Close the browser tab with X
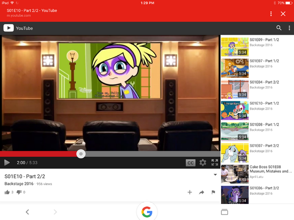Screen dimensions: 294x220 click(x=283, y=14)
